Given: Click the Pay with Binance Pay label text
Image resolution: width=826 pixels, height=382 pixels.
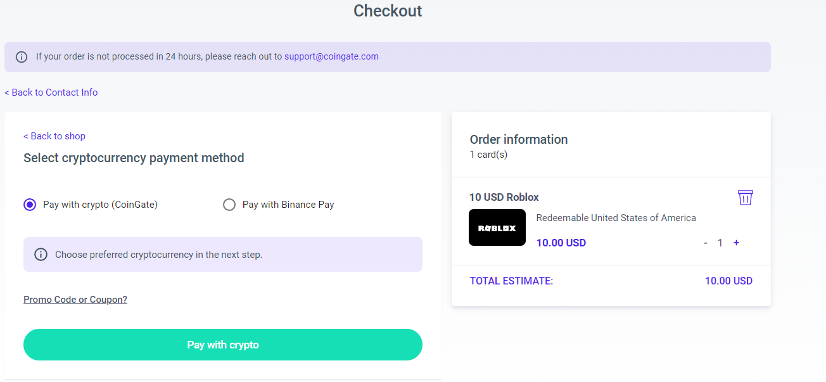Looking at the screenshot, I should pos(288,205).
